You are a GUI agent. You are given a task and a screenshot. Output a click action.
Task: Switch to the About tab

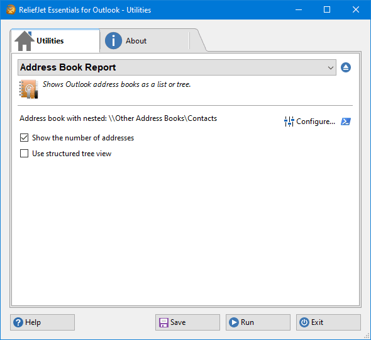tap(145, 41)
